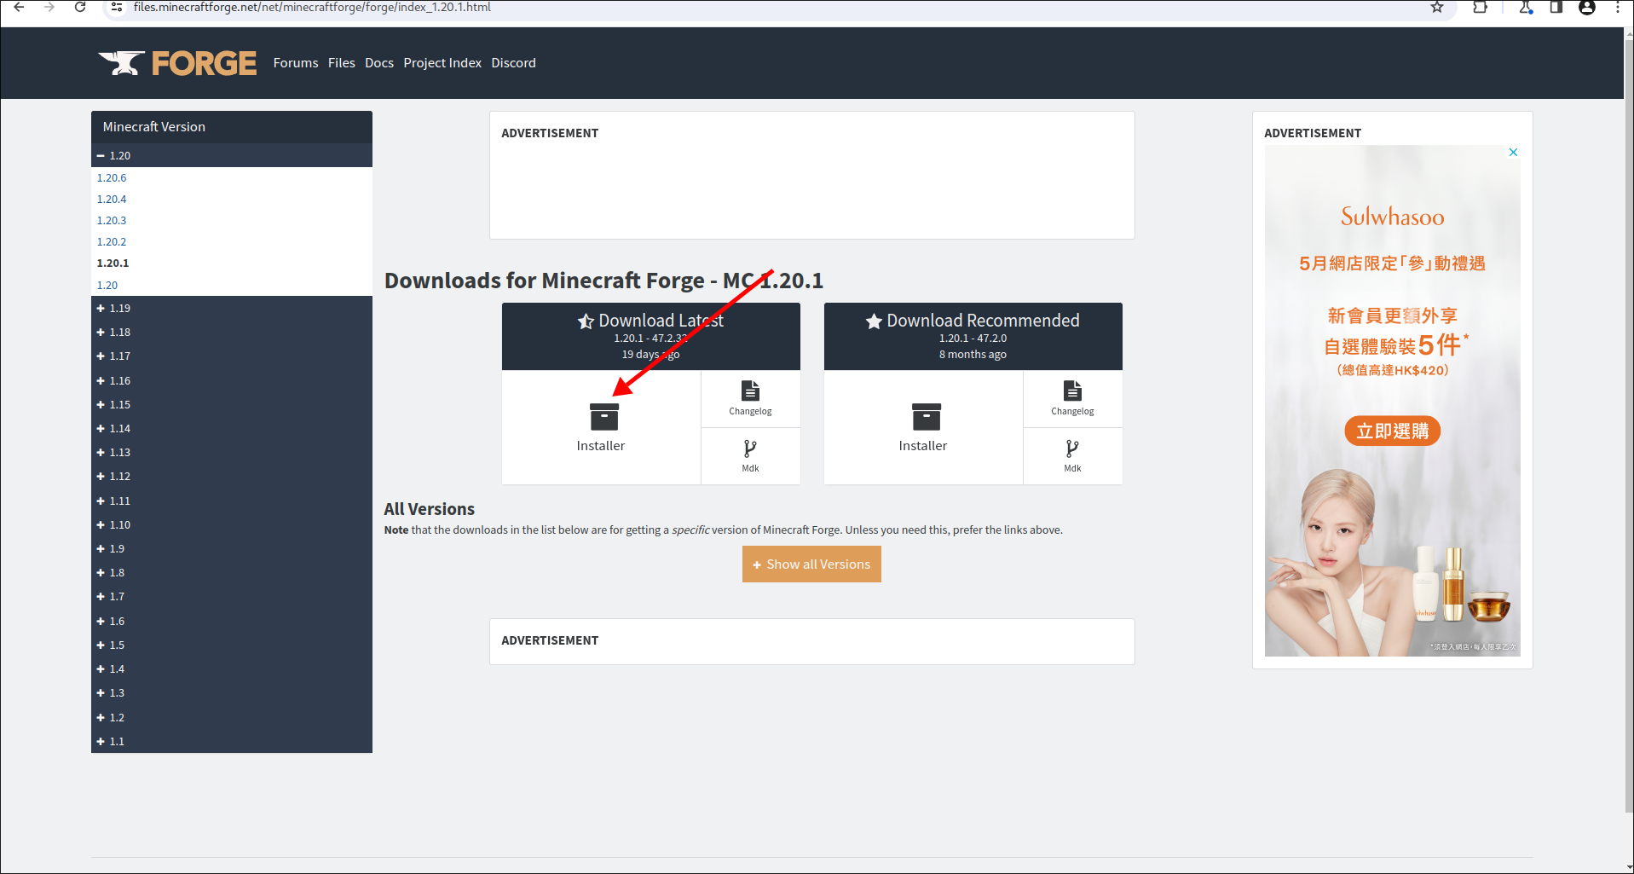Select Minecraft version 1.20.4
This screenshot has height=874, width=1634.
tap(112, 199)
